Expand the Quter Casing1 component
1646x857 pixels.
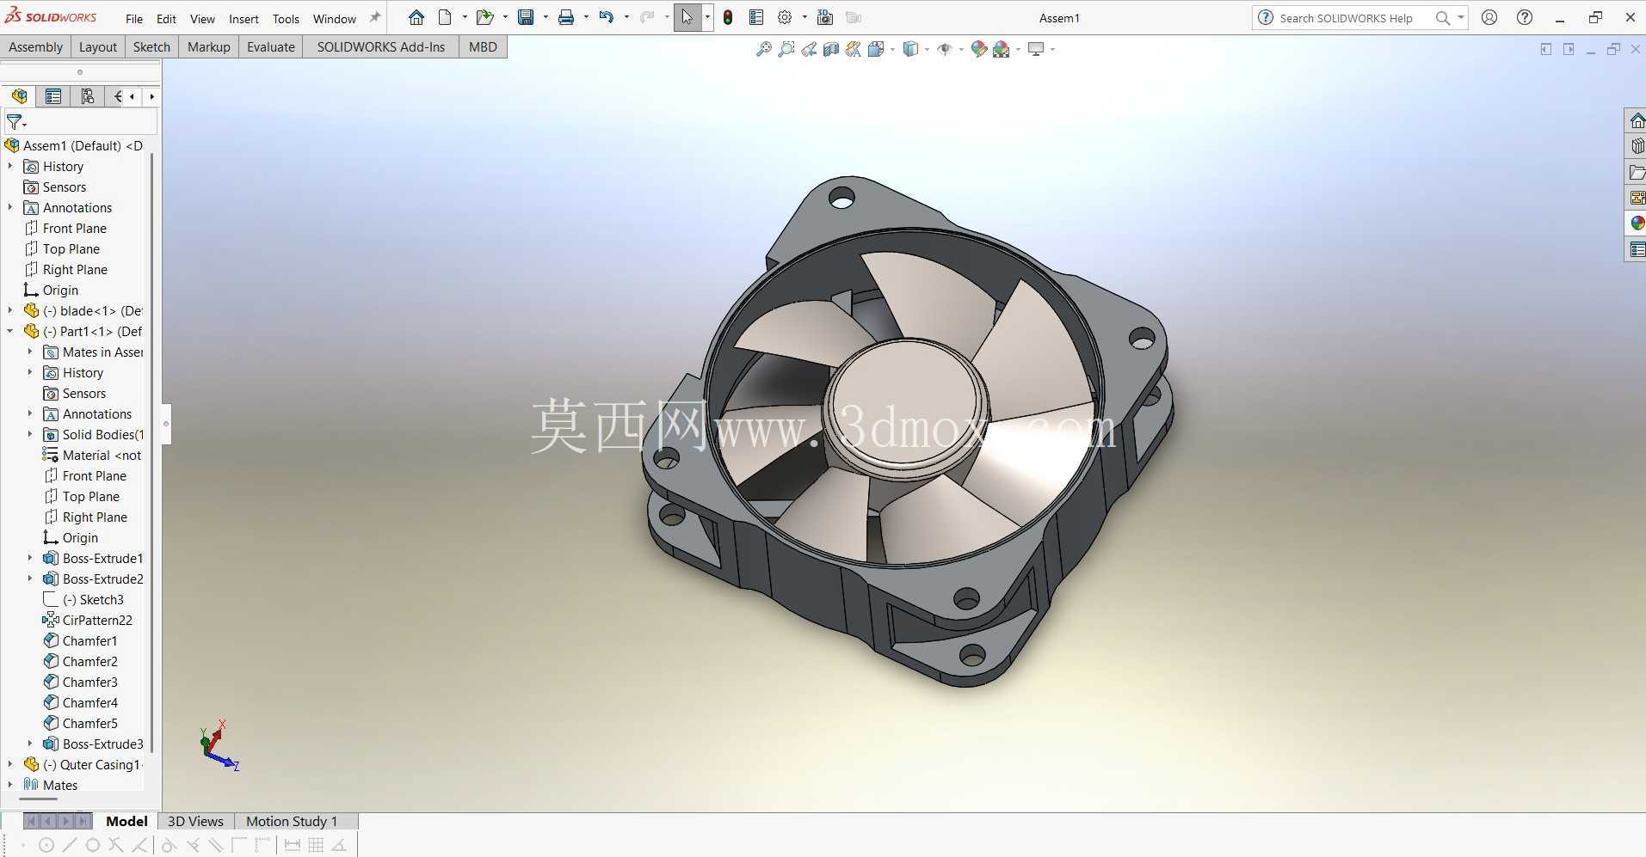click(x=10, y=764)
